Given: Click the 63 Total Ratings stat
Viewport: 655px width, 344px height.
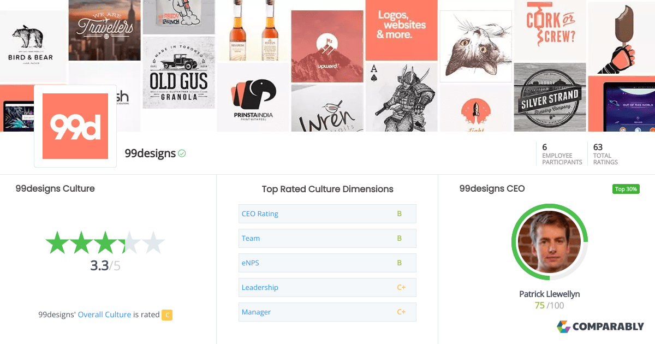Looking at the screenshot, I should pos(605,154).
